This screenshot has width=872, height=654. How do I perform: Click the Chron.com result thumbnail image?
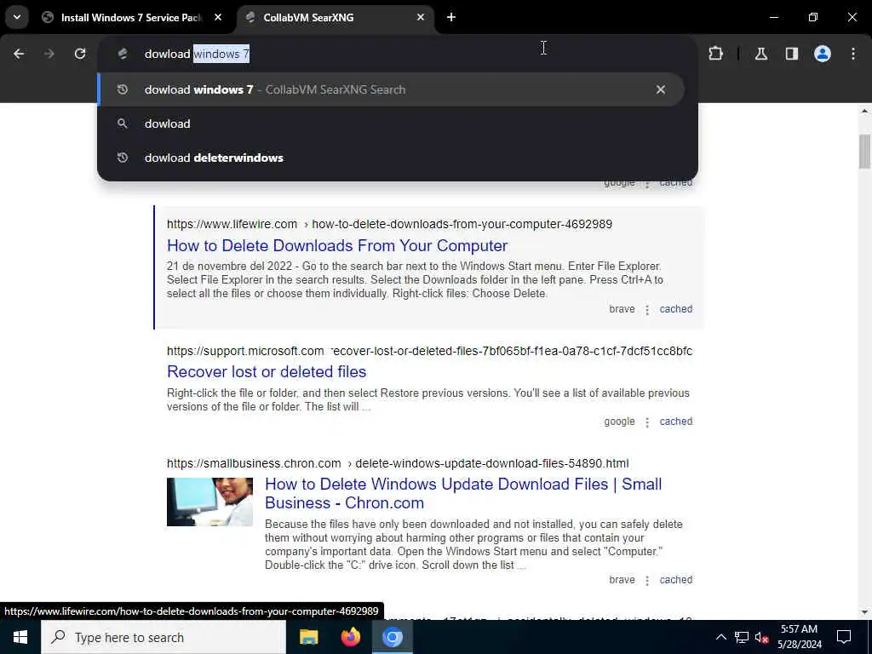(x=209, y=502)
